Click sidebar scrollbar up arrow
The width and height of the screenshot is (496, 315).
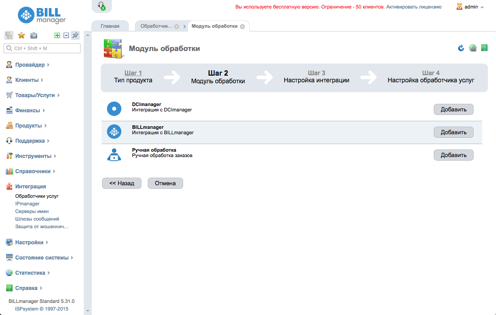(x=88, y=35)
